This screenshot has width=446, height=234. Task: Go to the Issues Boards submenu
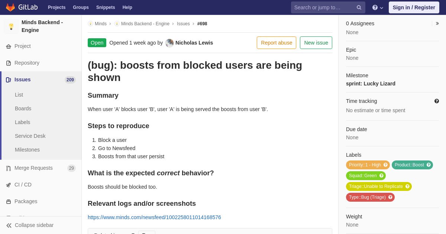coord(23,108)
